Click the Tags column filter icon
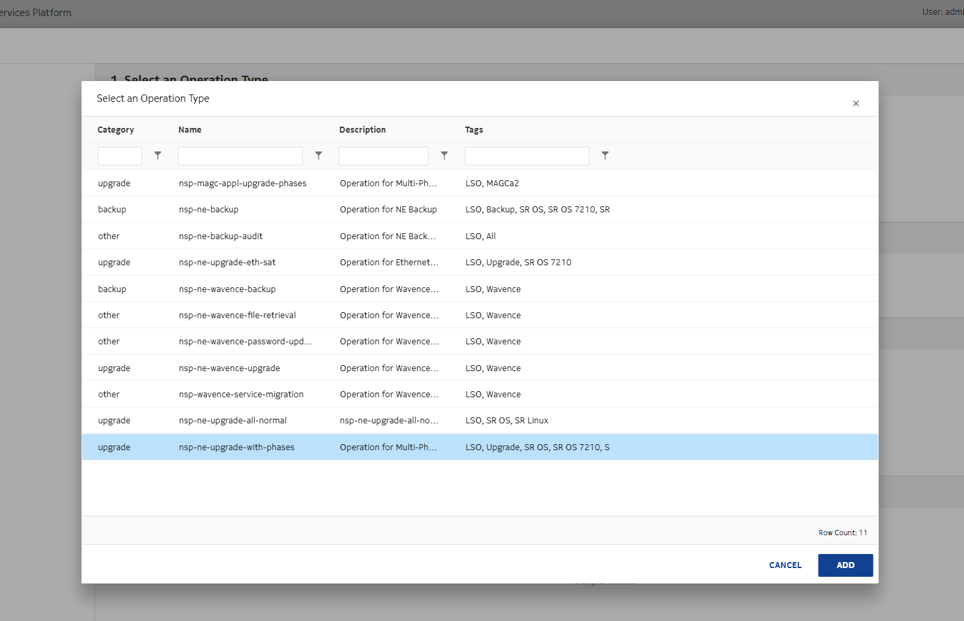964x621 pixels. point(605,155)
